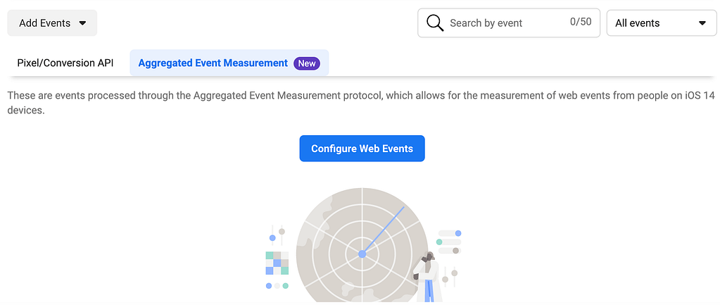This screenshot has height=305, width=720.
Task: Expand the caret beside Add Events
Action: (82, 23)
